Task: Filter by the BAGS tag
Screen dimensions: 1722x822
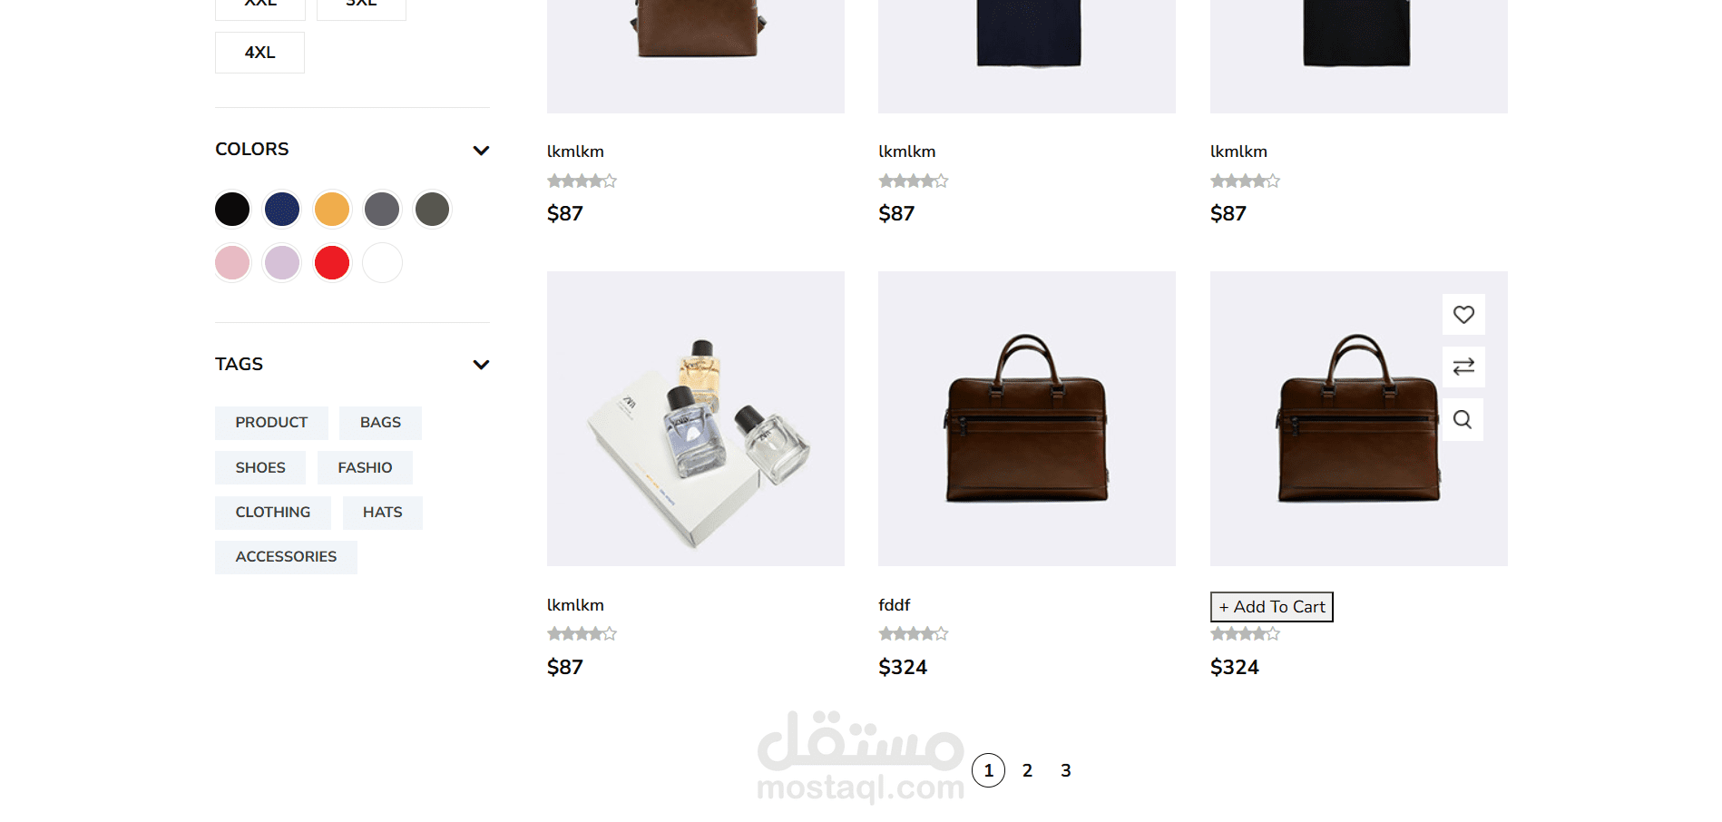Action: tap(380, 423)
